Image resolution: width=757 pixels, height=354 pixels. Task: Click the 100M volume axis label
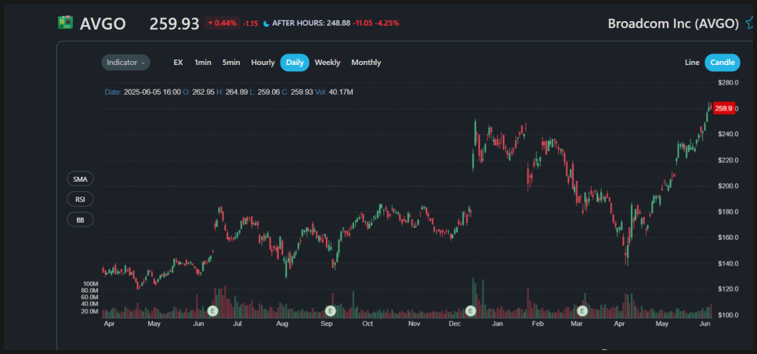point(91,284)
